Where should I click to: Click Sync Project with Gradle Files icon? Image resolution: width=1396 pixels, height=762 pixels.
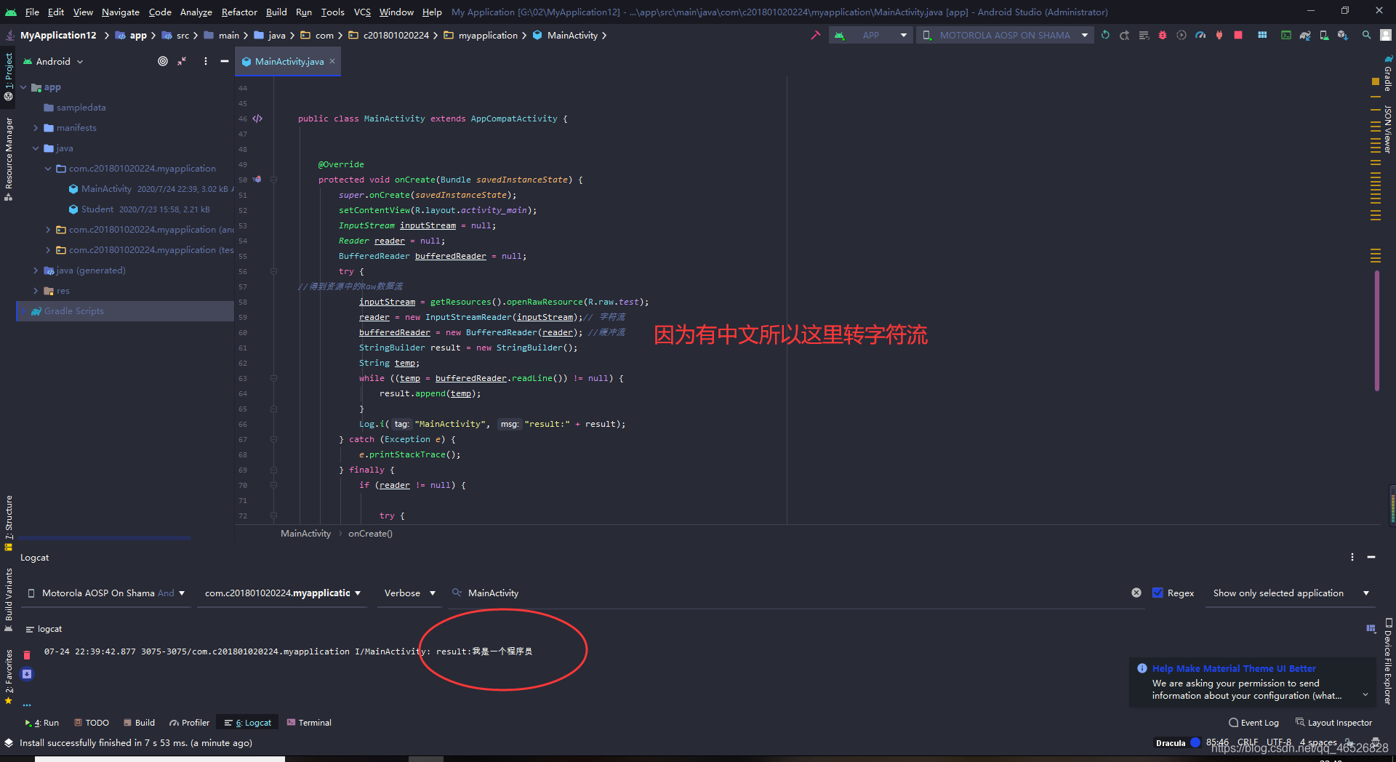point(1305,35)
